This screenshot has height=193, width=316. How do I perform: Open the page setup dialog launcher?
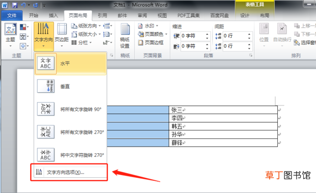(112, 55)
